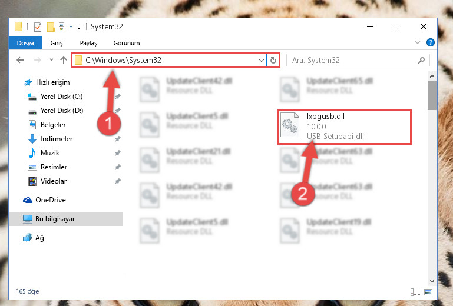The image size is (453, 306).
Task: Expand the address bar history dropdown
Action: coord(261,61)
